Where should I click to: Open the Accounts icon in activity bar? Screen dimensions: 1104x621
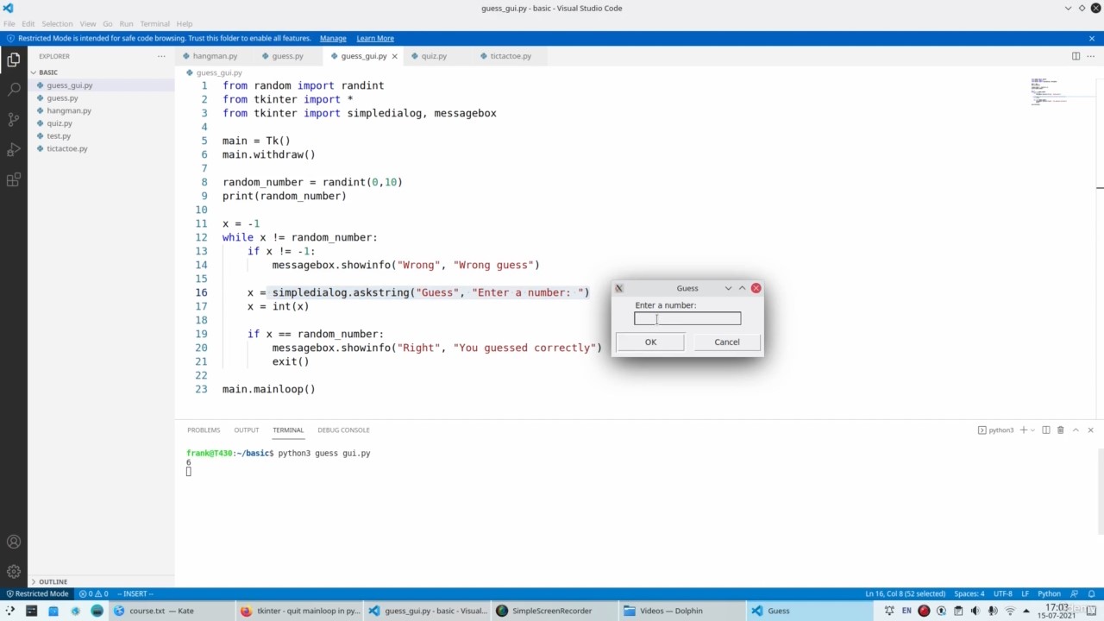coord(14,542)
